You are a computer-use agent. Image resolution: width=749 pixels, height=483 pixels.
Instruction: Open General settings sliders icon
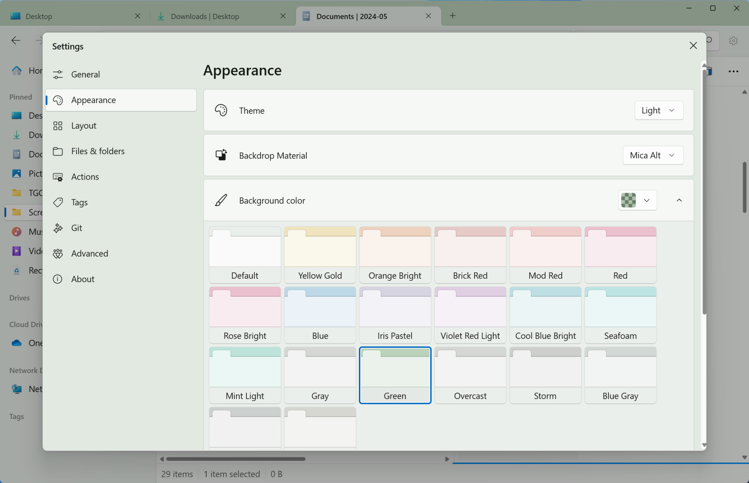point(58,74)
